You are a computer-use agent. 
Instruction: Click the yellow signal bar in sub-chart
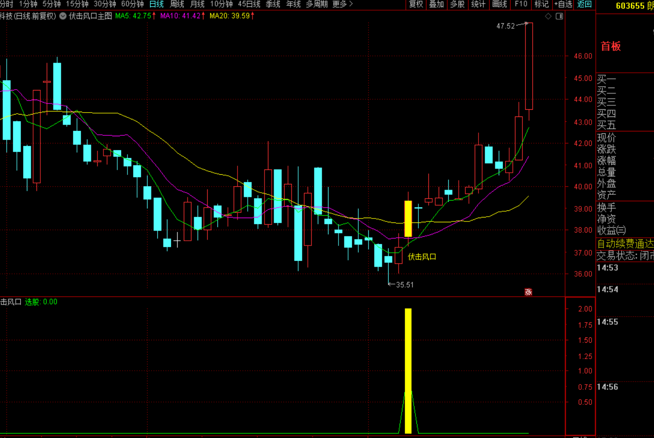[x=408, y=371]
